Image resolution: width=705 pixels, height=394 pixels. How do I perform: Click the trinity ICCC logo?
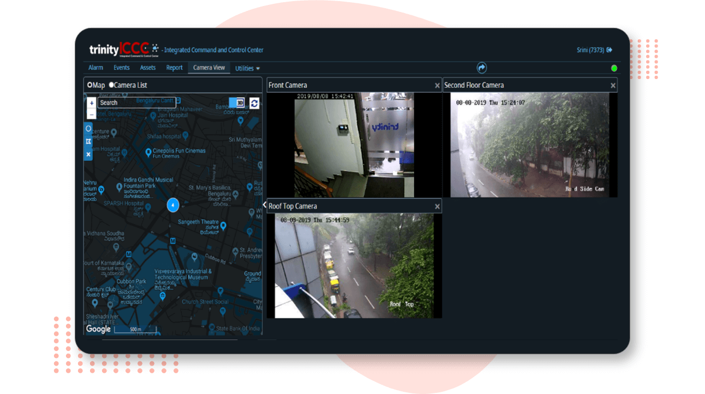[x=124, y=50]
